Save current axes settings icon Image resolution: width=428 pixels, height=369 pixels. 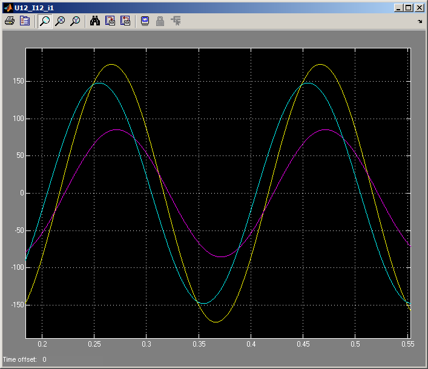click(110, 21)
